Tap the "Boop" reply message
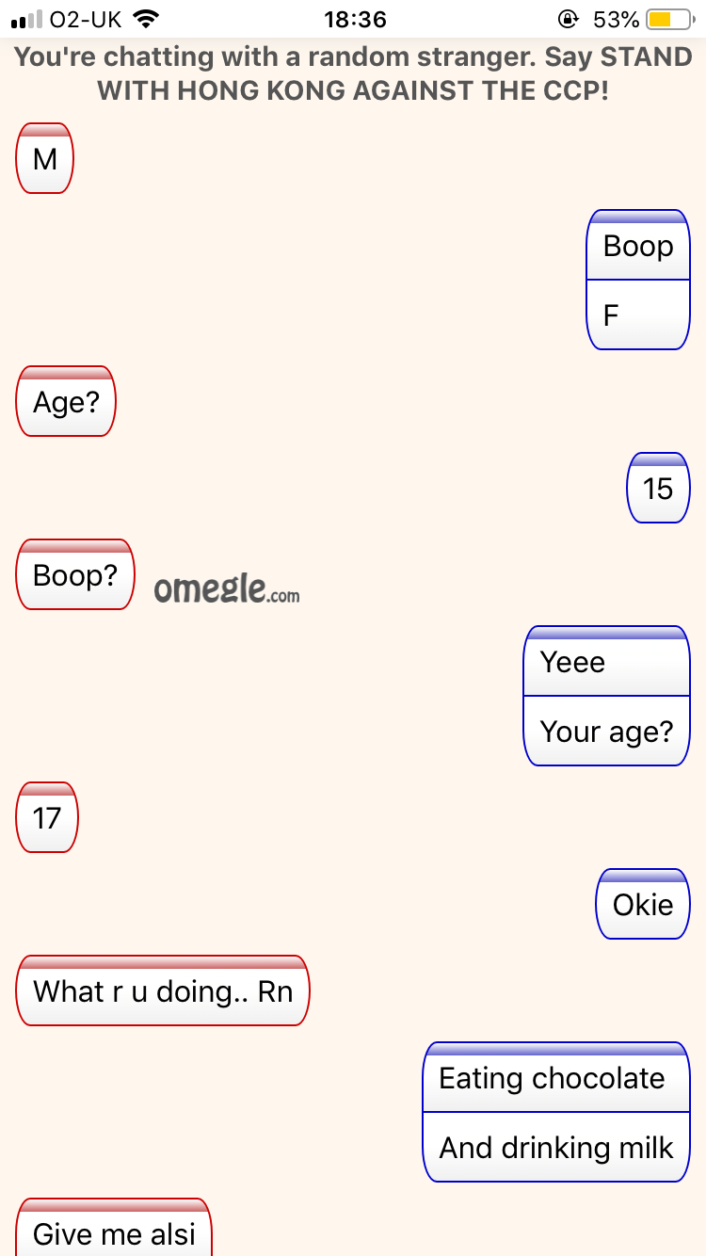706x1256 pixels. tap(639, 246)
